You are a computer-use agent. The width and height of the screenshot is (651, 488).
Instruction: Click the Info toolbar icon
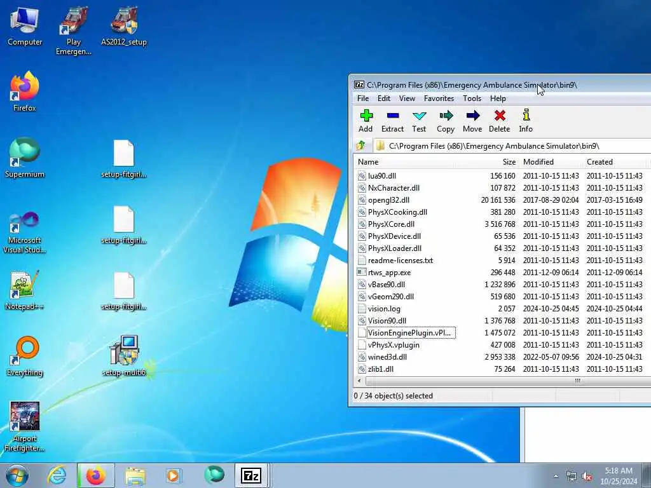coord(526,121)
